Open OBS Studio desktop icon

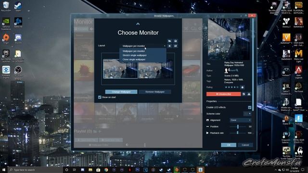click(18, 72)
